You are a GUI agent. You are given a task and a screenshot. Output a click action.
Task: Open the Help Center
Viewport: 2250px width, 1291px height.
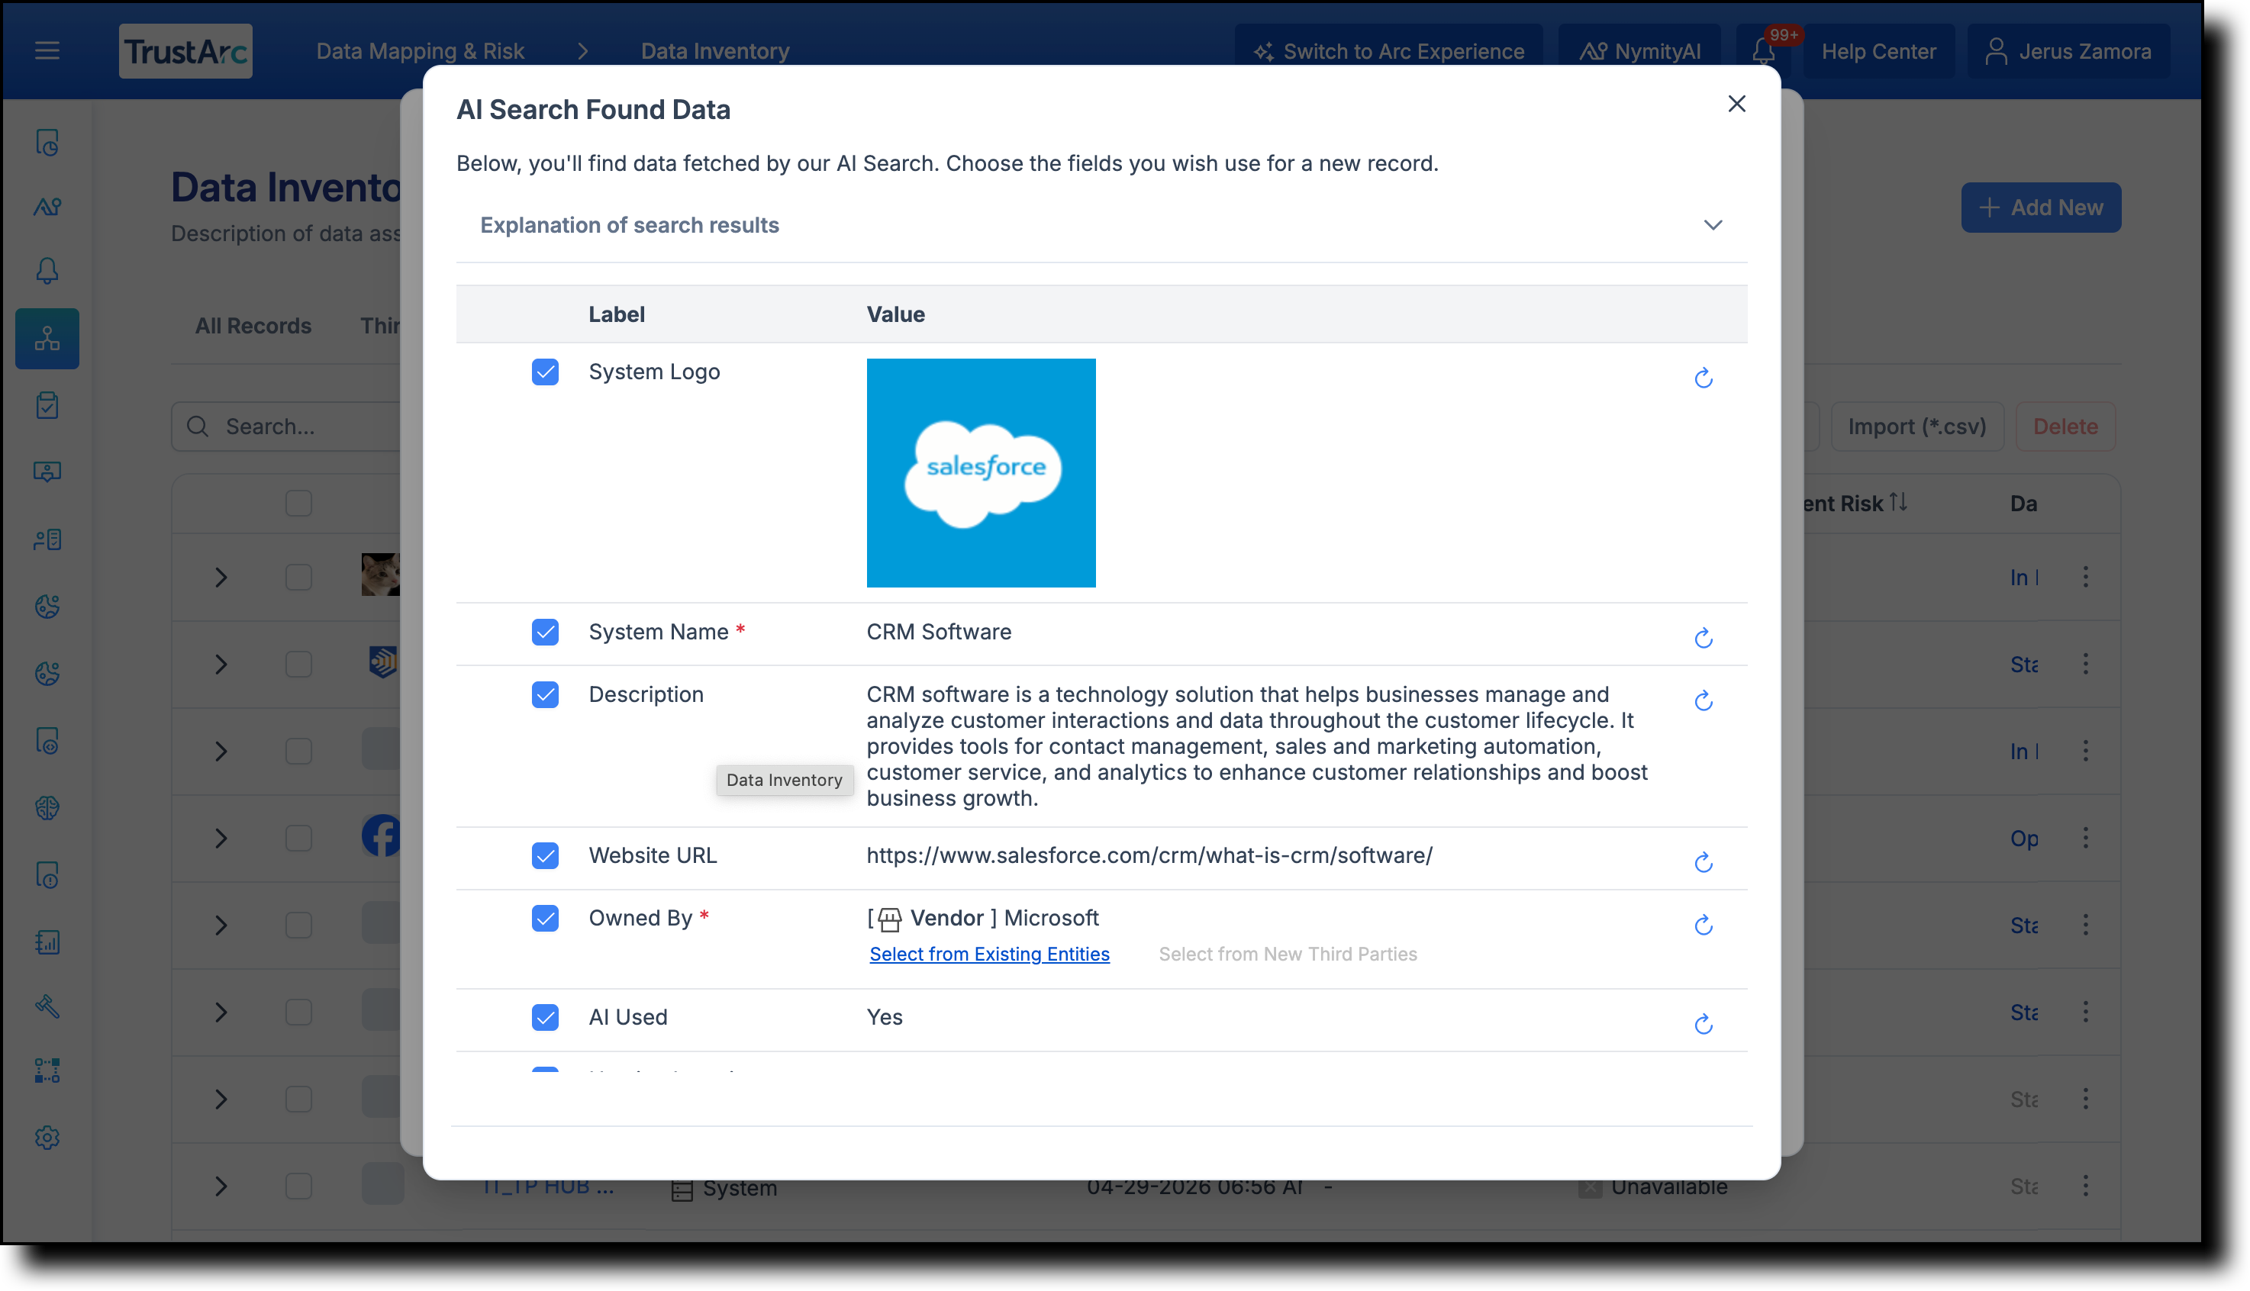click(x=1878, y=51)
